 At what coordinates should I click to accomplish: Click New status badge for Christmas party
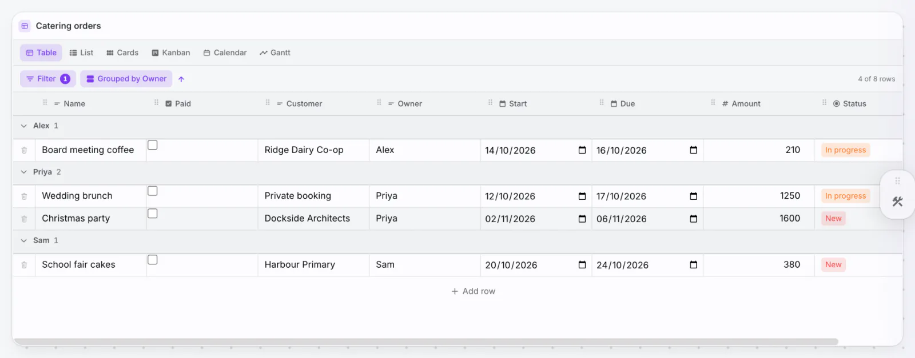[x=833, y=219]
